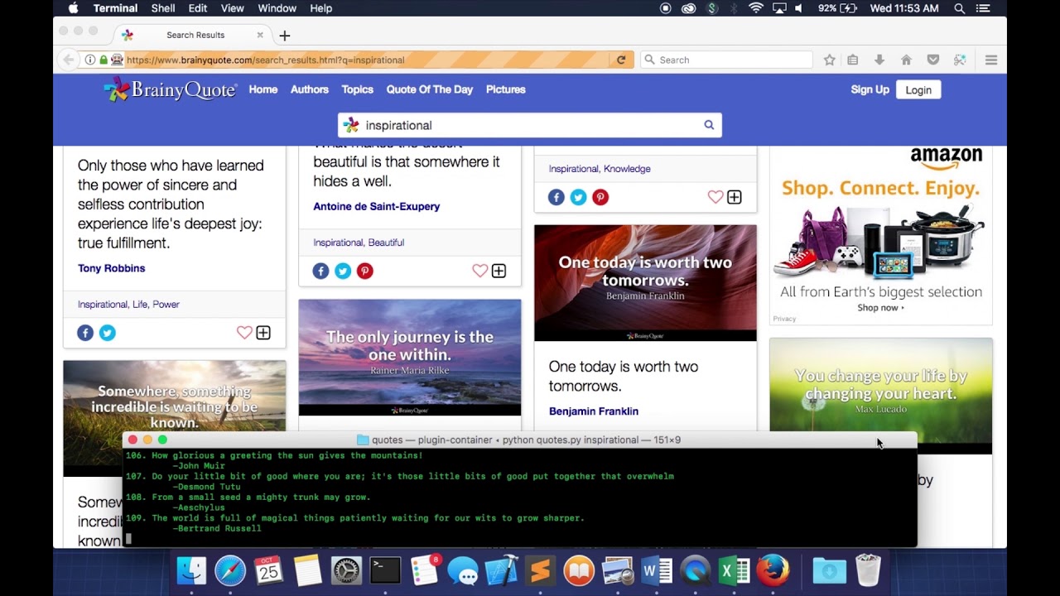Open the Pocket icon in Firefox toolbar
The width and height of the screenshot is (1060, 596).
[932, 60]
